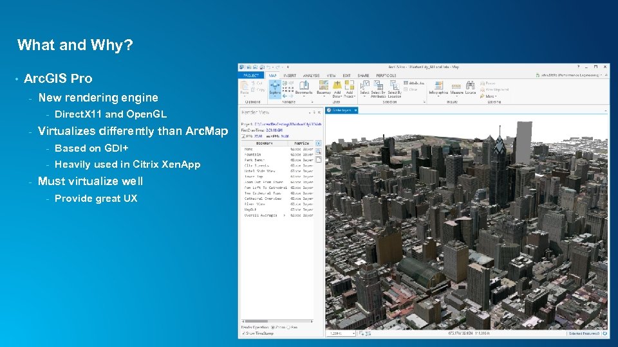Switch to the SHARE ribbon tab
The image size is (618, 347).
(x=363, y=76)
